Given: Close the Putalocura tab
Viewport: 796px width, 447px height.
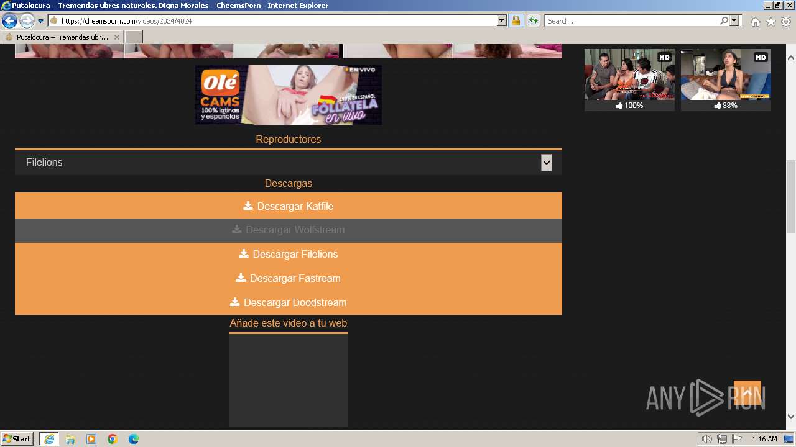Looking at the screenshot, I should (117, 37).
